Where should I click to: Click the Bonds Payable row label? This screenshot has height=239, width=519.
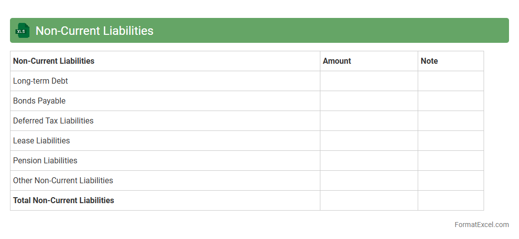pos(39,101)
